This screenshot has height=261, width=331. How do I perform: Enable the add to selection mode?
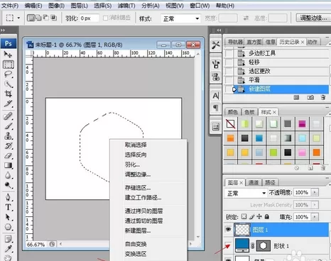(38, 18)
